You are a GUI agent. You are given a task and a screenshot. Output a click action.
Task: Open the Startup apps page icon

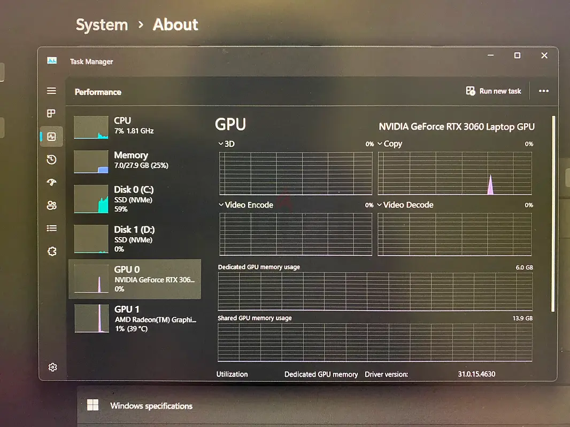point(52,182)
